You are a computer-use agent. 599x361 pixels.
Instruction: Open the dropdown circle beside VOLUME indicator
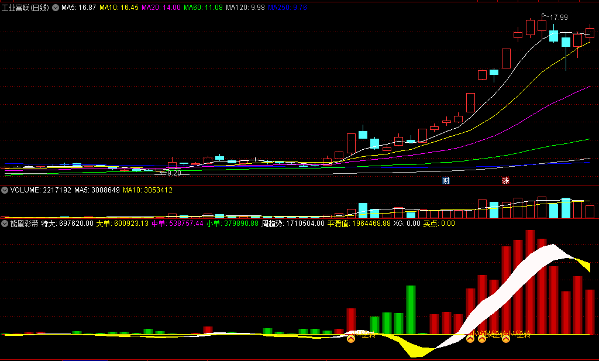click(5, 190)
